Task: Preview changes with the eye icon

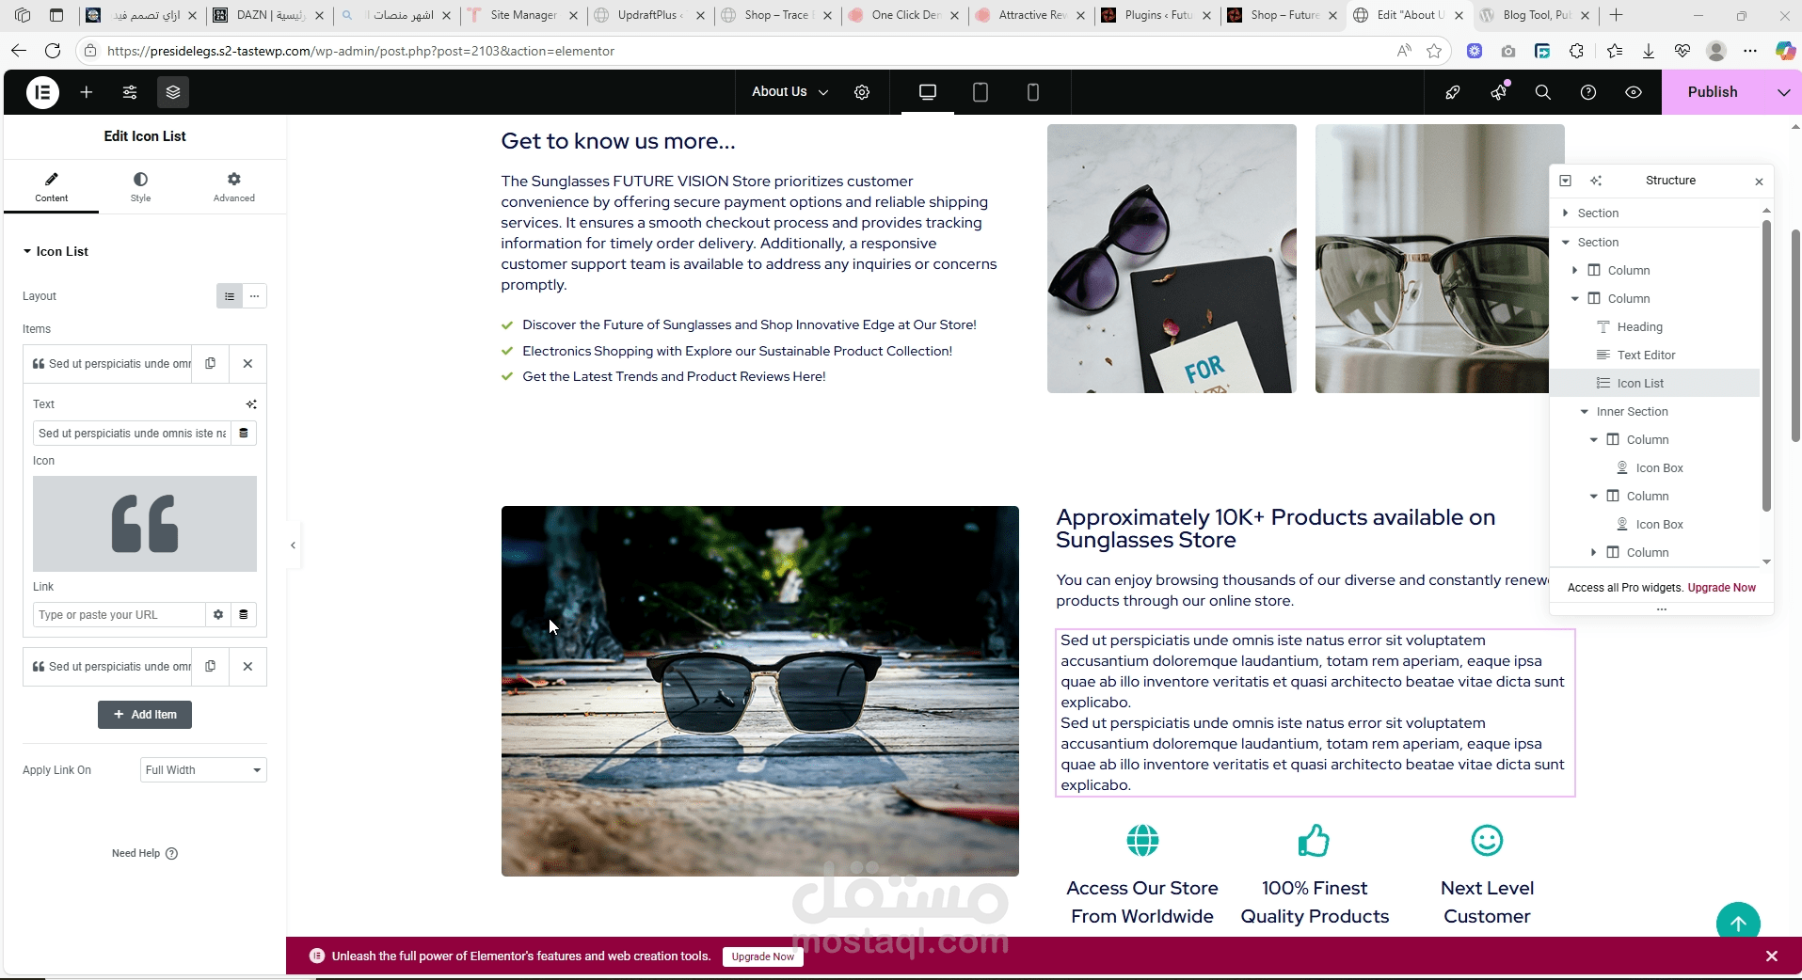Action: [1634, 92]
